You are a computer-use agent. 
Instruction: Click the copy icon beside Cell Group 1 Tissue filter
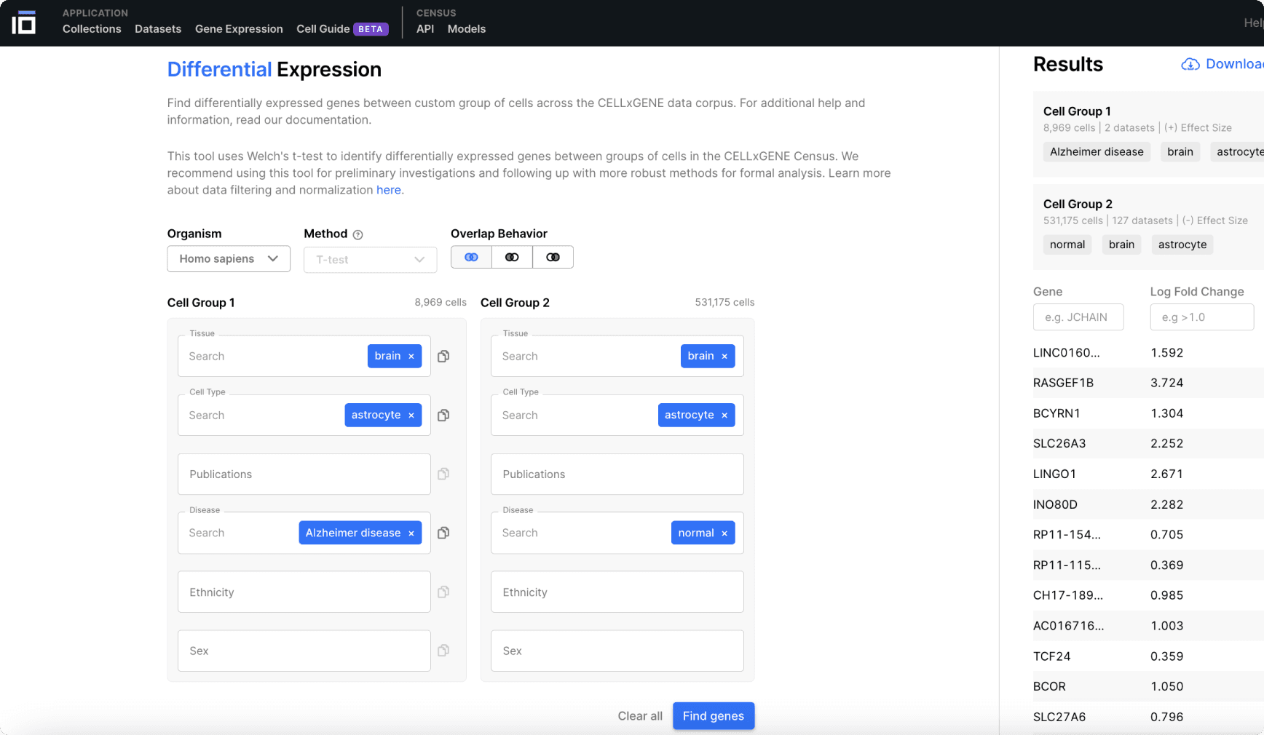[443, 356]
